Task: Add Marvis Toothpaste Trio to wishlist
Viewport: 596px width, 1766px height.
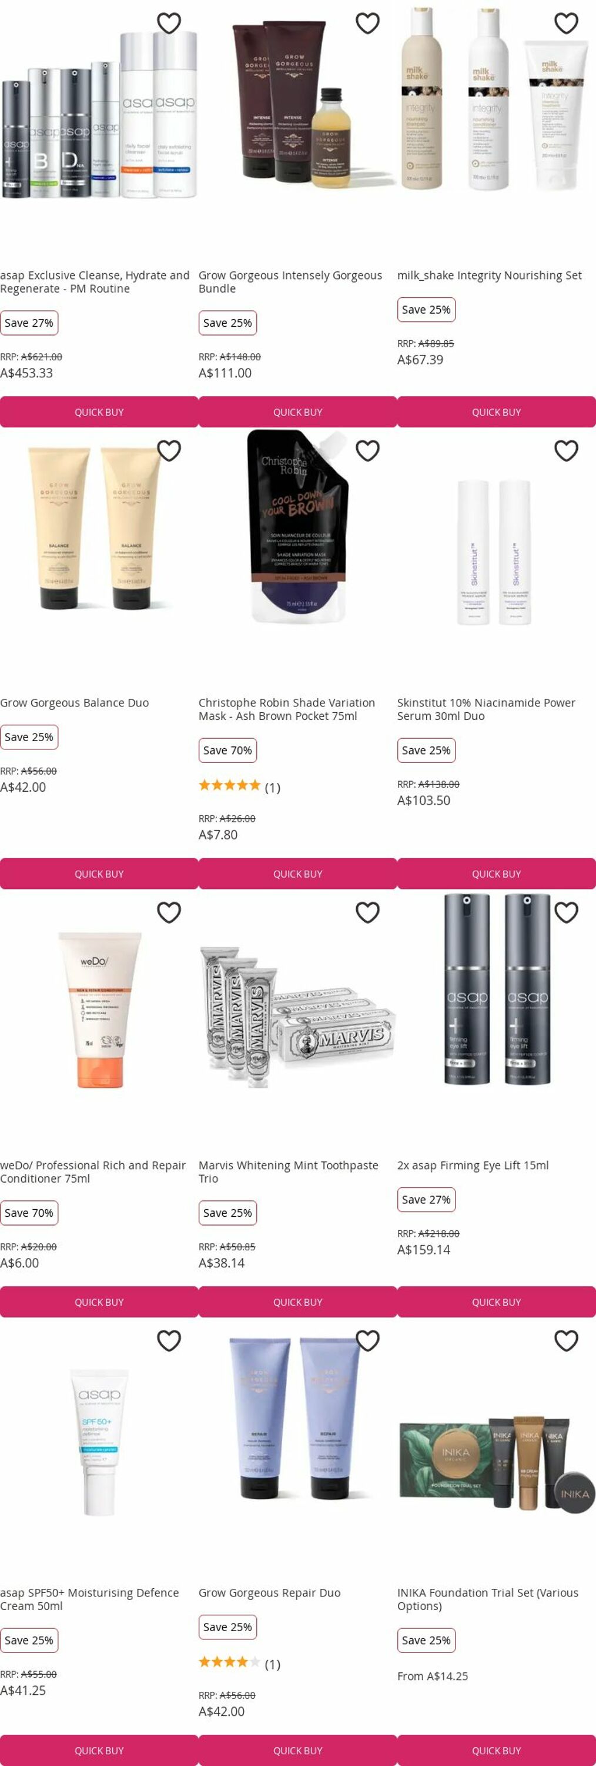Action: (367, 912)
